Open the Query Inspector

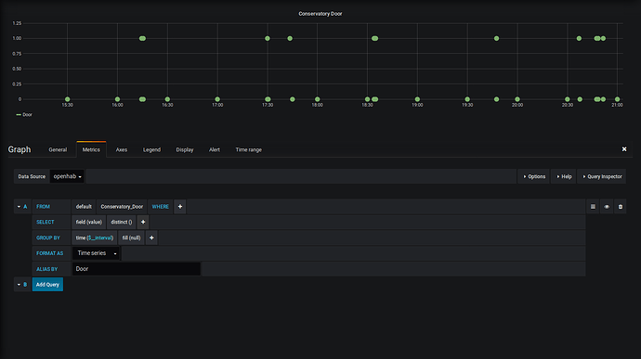pyautogui.click(x=602, y=176)
